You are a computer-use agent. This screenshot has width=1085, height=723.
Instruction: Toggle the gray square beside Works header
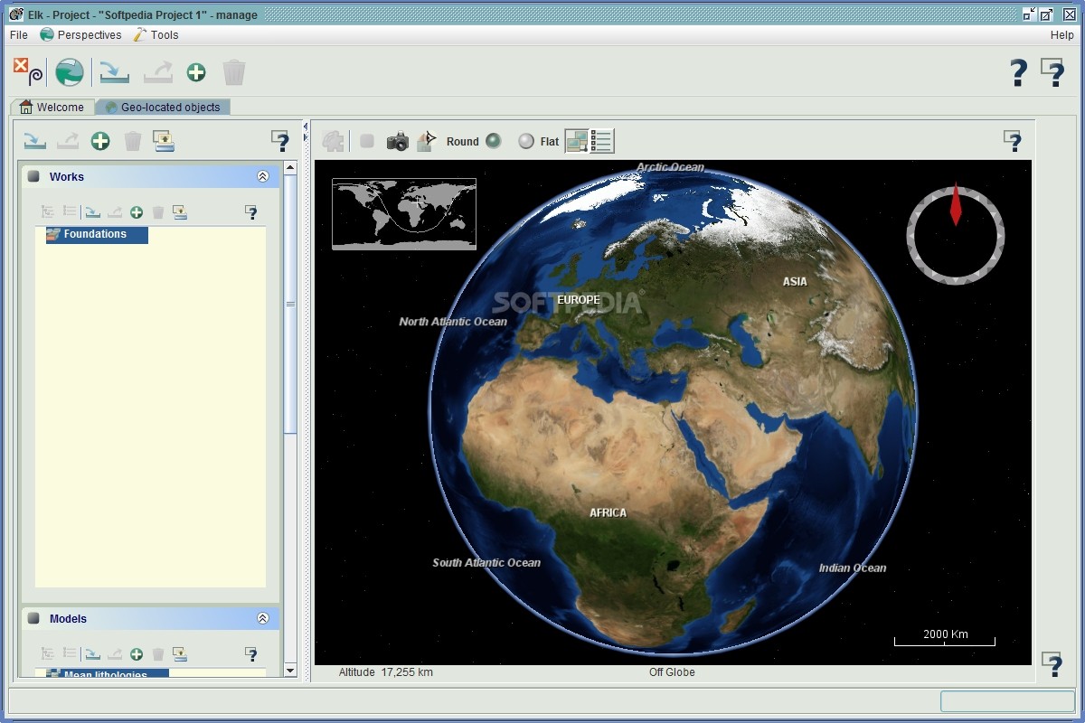[x=33, y=177]
